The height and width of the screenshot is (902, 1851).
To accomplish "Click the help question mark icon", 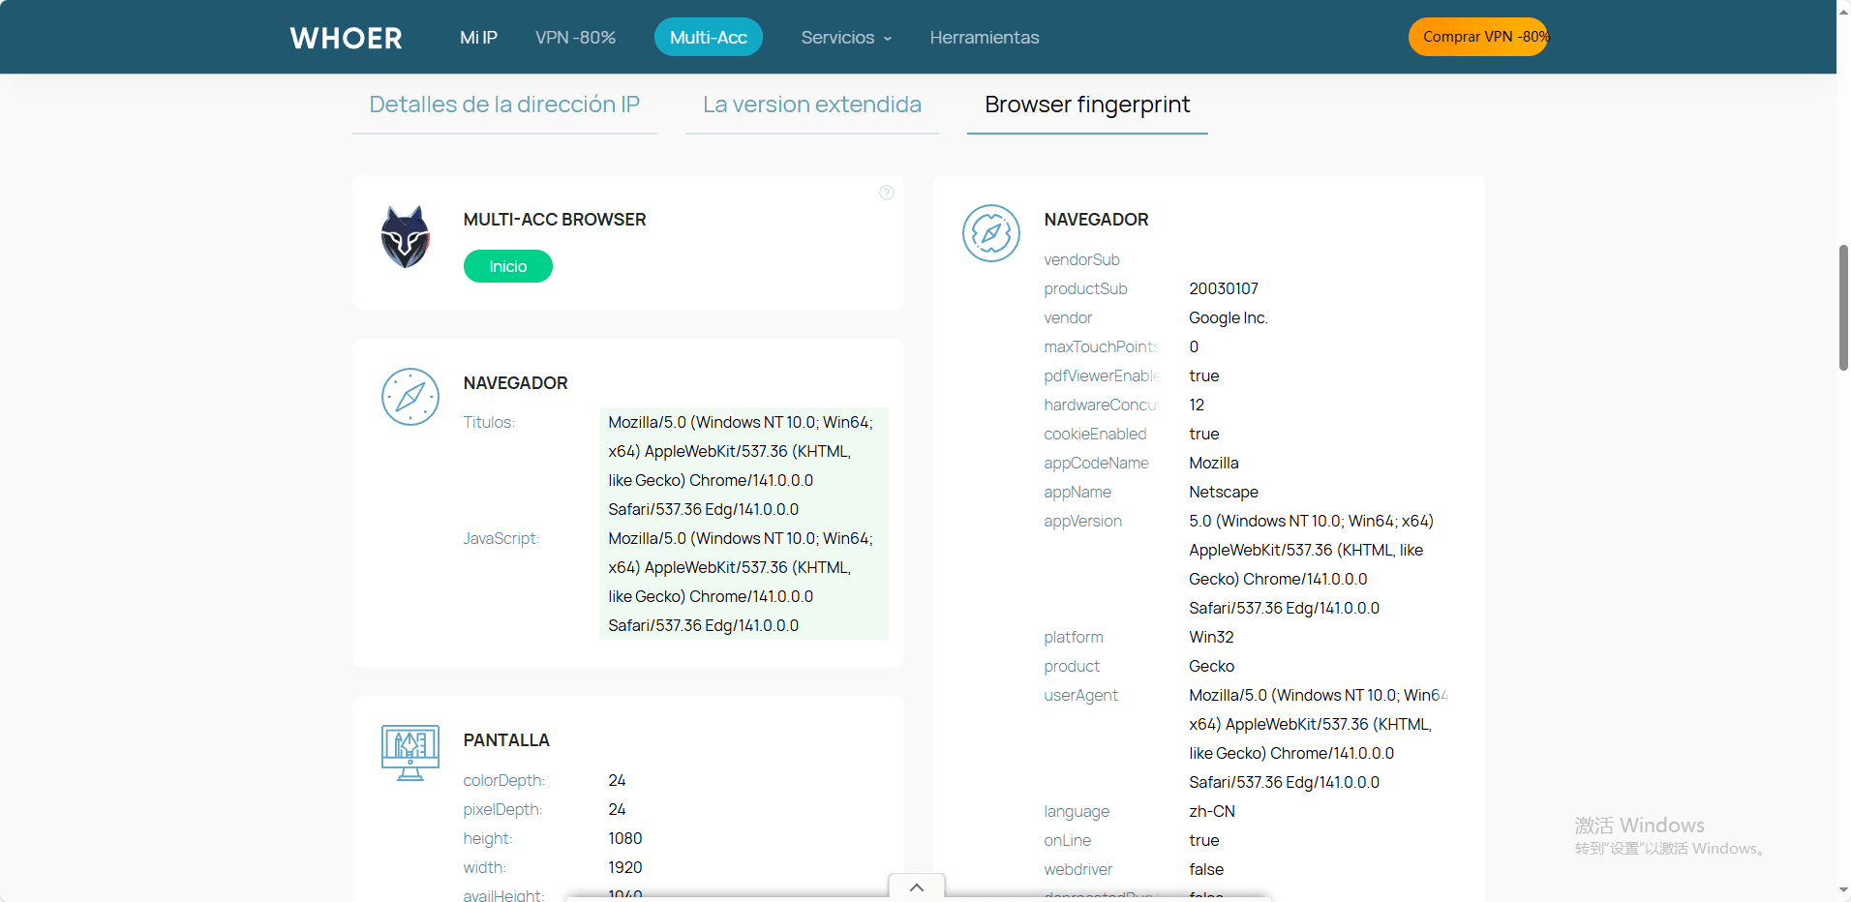I will pyautogui.click(x=886, y=193).
